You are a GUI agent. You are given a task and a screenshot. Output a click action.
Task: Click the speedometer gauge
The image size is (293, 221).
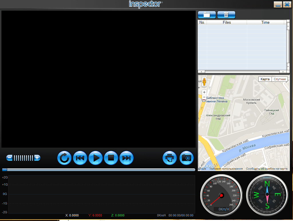pos(221,195)
